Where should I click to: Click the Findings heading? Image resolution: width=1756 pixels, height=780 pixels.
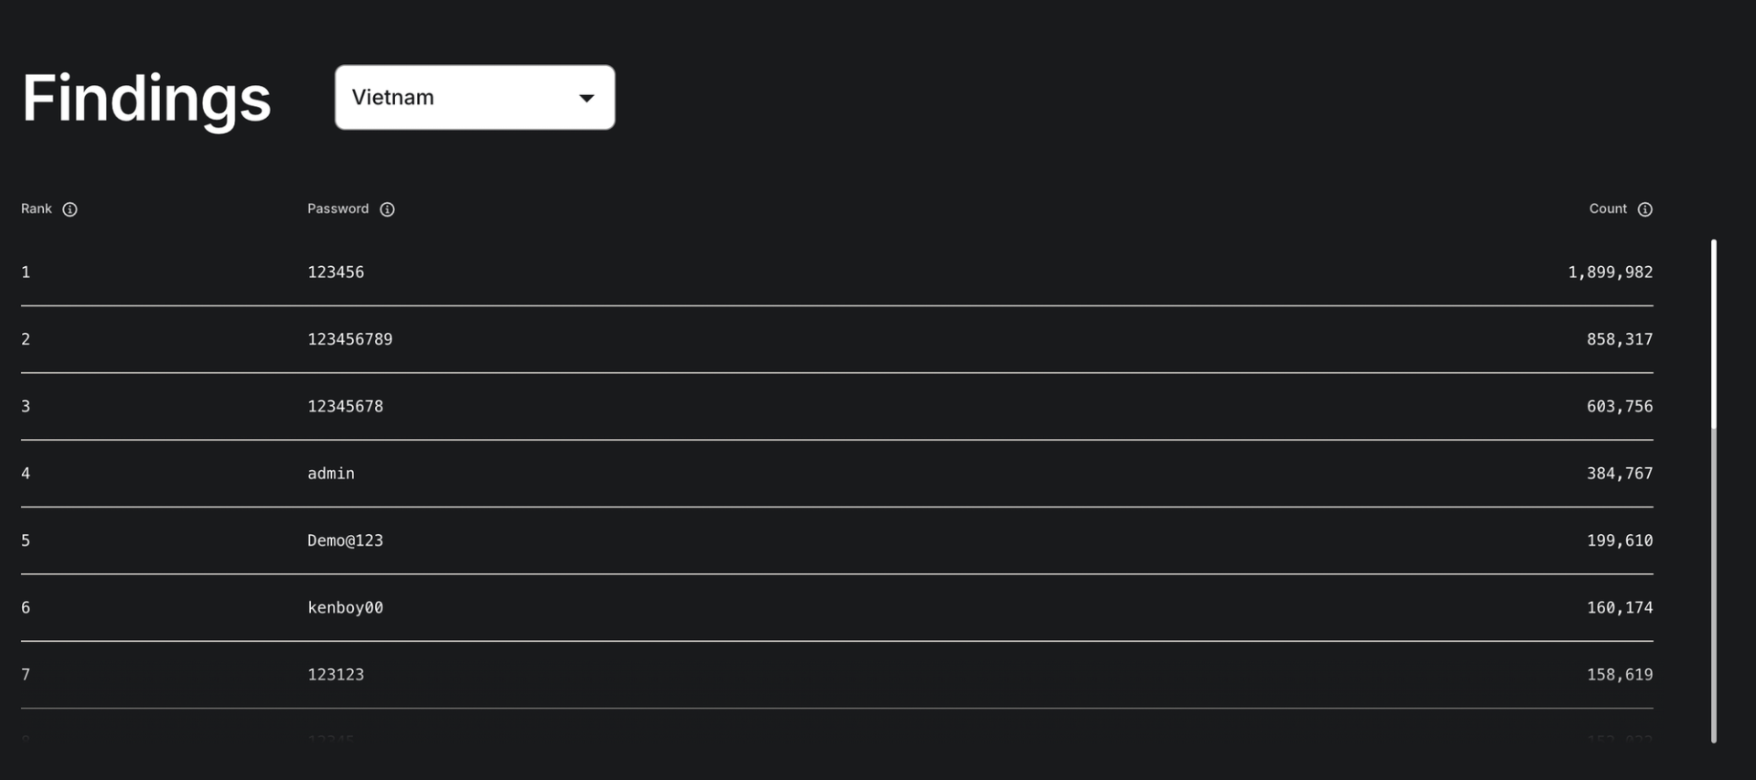pyautogui.click(x=146, y=99)
